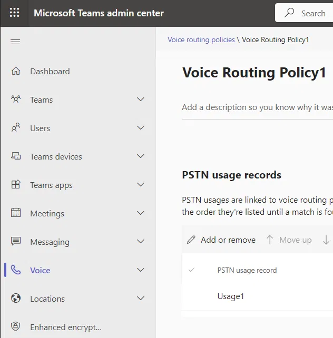
Task: Click the Move up arrow icon
Action: pos(270,240)
